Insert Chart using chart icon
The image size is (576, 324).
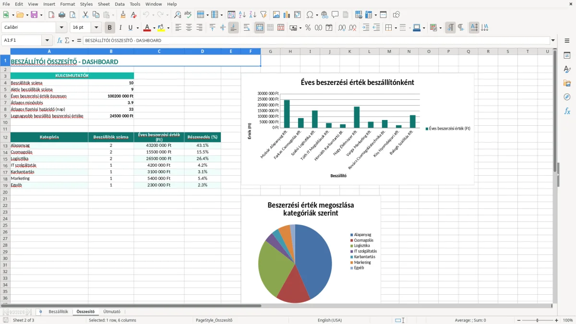(287, 15)
